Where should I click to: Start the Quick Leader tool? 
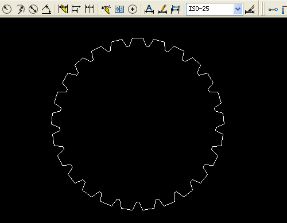[x=106, y=9]
